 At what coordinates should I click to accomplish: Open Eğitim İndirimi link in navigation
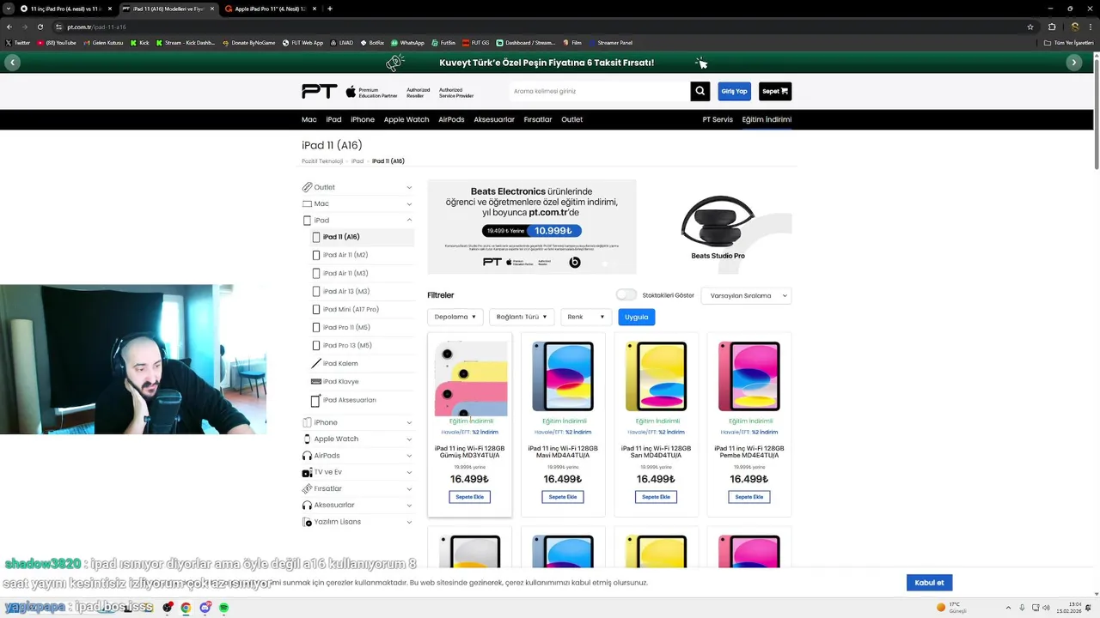tap(767, 119)
